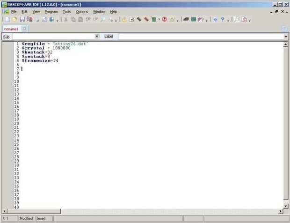290x223 pixels.
Task: Click the yellow Compile program icon
Action: (x=124, y=20)
